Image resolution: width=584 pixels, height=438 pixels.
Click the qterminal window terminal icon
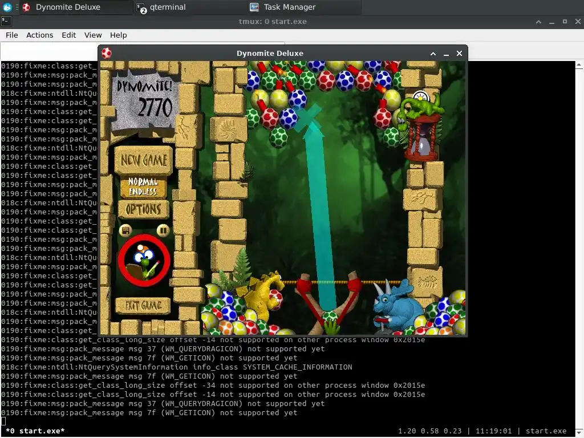point(6,21)
